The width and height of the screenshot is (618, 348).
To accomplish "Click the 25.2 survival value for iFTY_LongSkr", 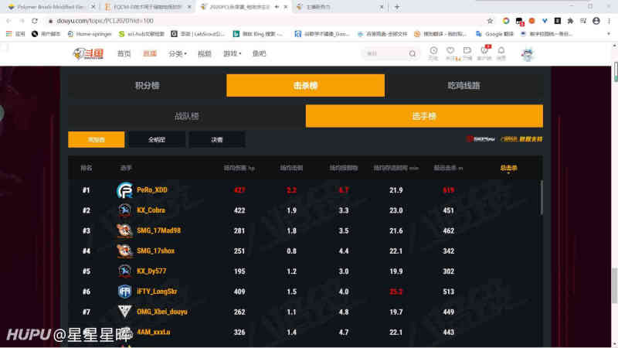I will [x=396, y=292].
